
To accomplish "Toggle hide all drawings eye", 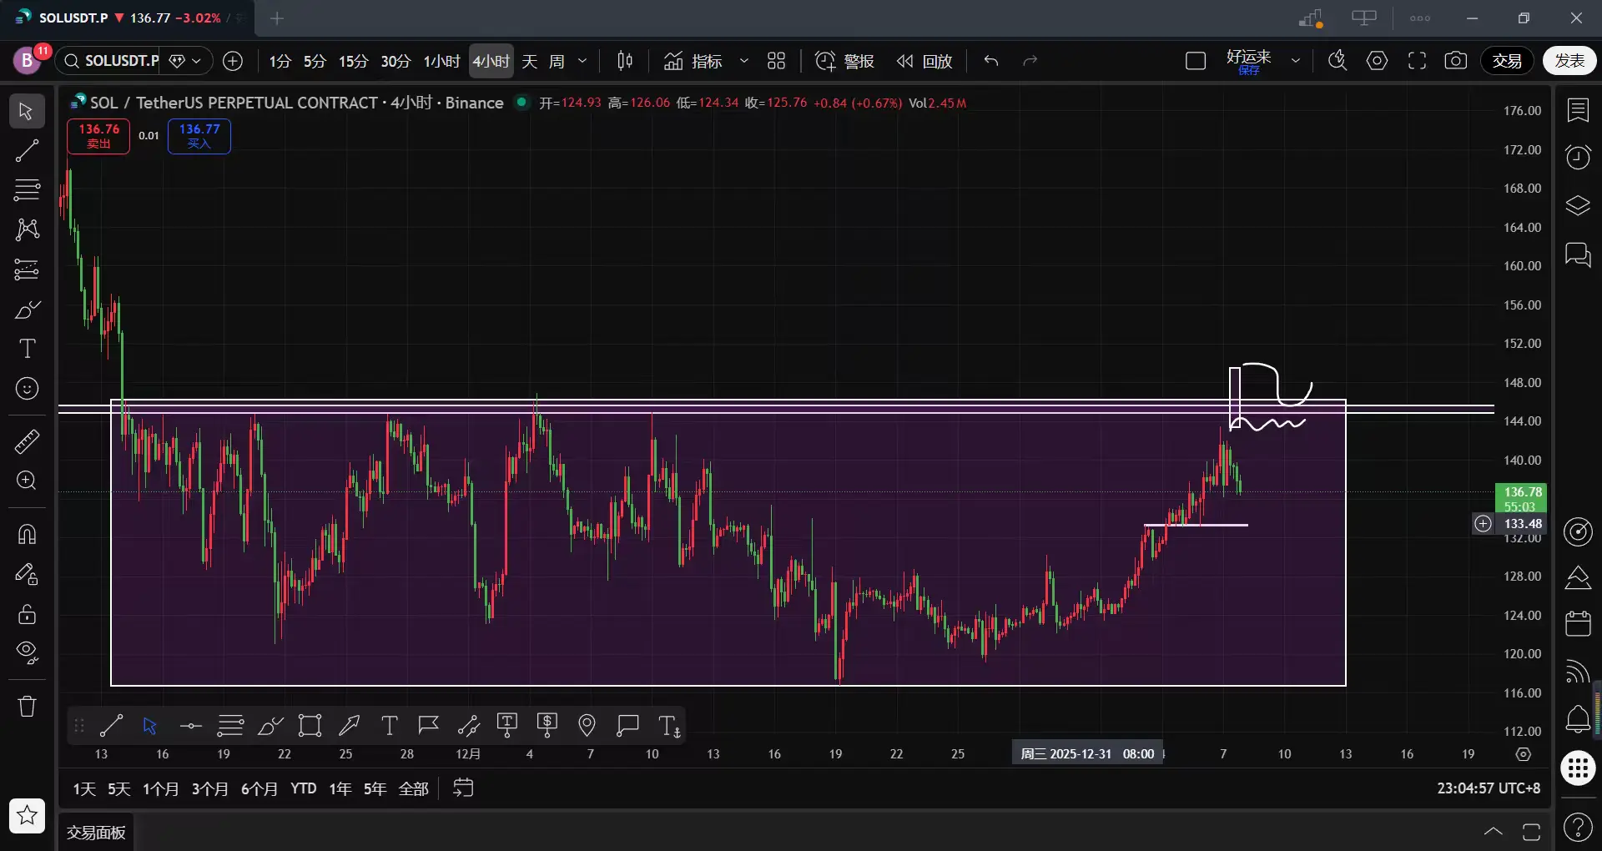I will point(27,653).
